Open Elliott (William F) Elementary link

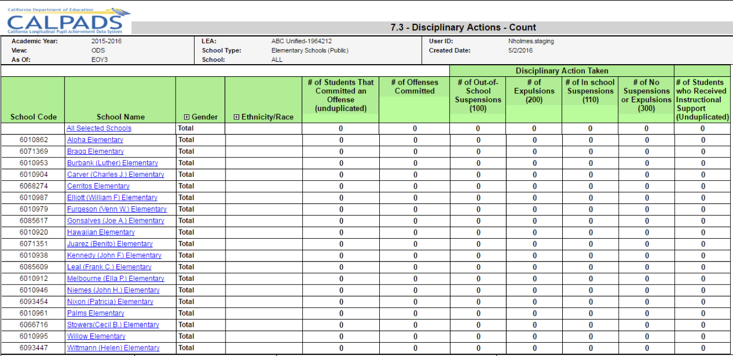tap(112, 198)
